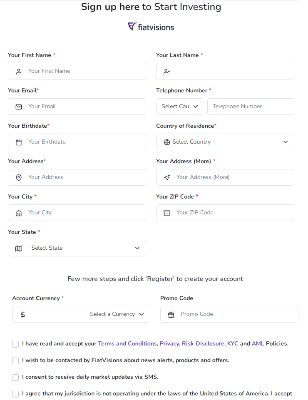This screenshot has width=308, height=400.
Task: Focus the Your First Name input field
Action: 77,71
